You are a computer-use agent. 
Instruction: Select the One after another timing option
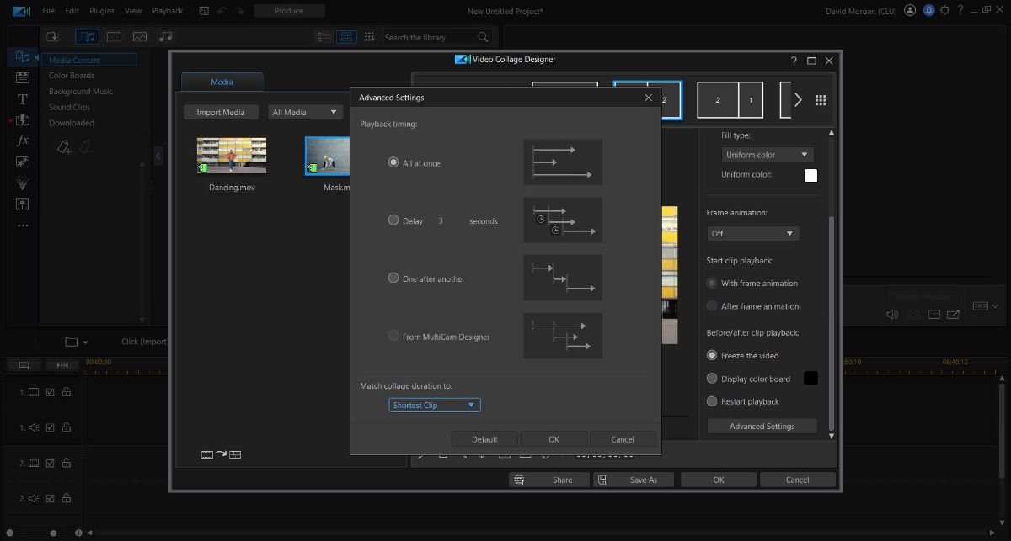click(x=393, y=278)
